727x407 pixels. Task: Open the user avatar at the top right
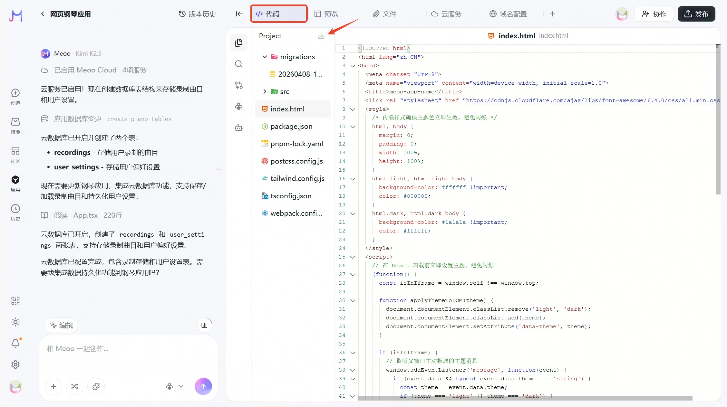tap(622, 14)
